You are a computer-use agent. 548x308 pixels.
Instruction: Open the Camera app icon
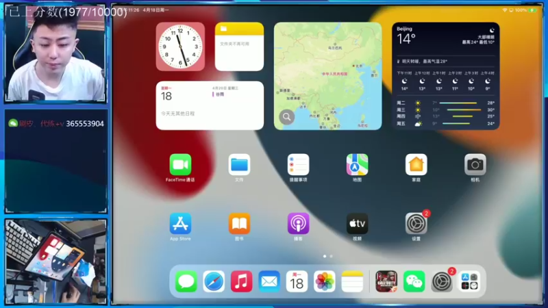[x=475, y=164]
